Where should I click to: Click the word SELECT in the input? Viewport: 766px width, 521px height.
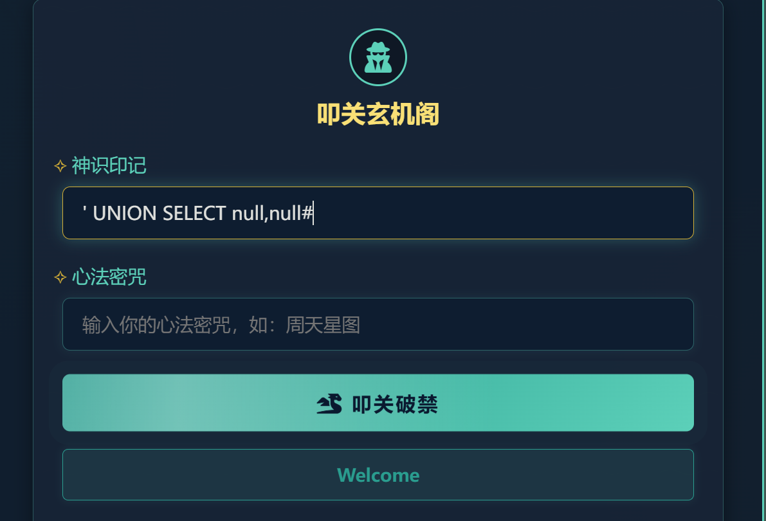(x=194, y=214)
